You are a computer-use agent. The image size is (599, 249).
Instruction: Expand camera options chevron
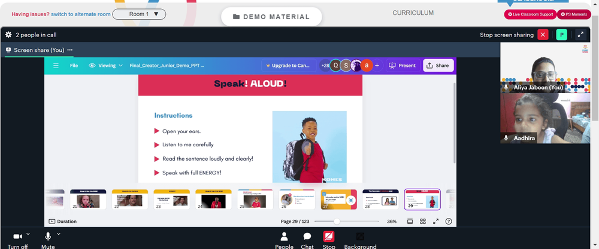[28, 233]
